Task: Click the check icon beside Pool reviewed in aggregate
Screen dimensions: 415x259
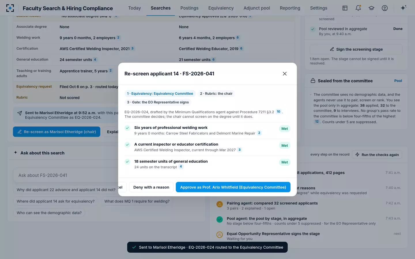Action: coord(313,29)
